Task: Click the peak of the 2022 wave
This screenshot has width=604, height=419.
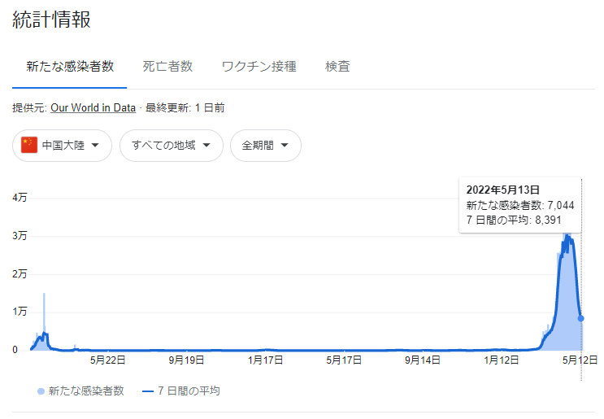Action: point(567,235)
